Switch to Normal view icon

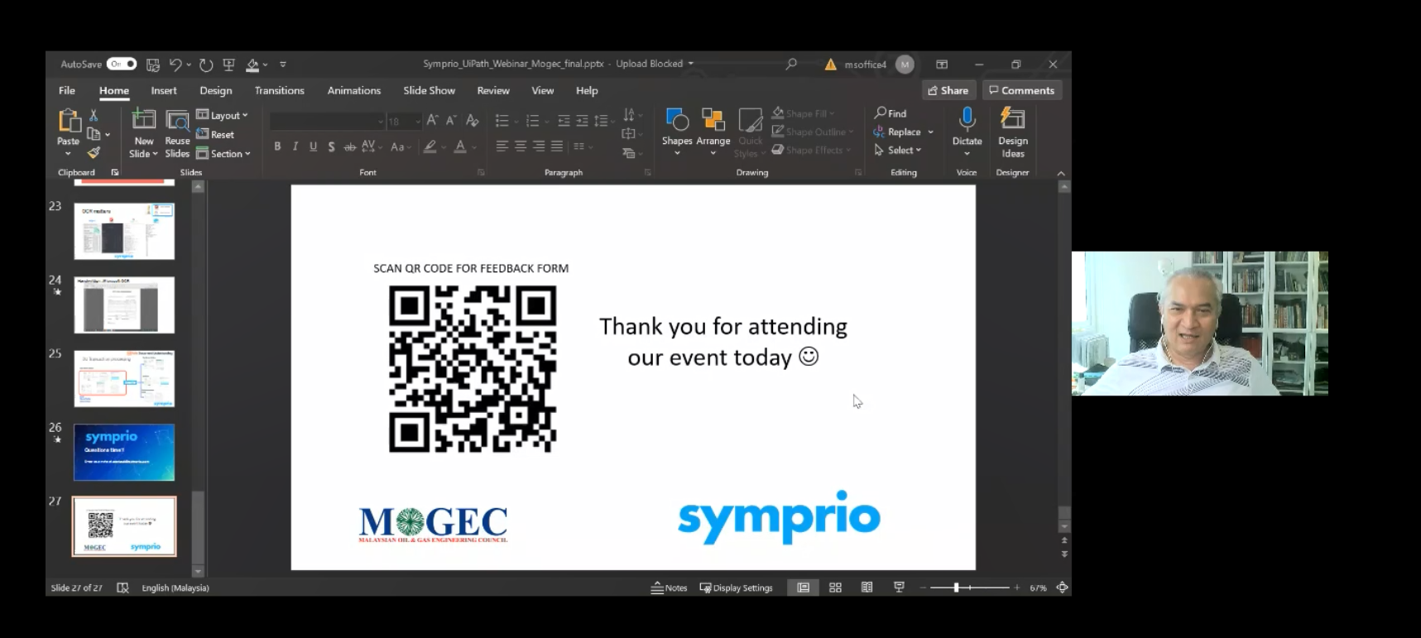803,588
